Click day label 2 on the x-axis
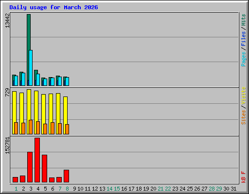Image resolution: width=249 pixels, height=194 pixels. [x=23, y=189]
